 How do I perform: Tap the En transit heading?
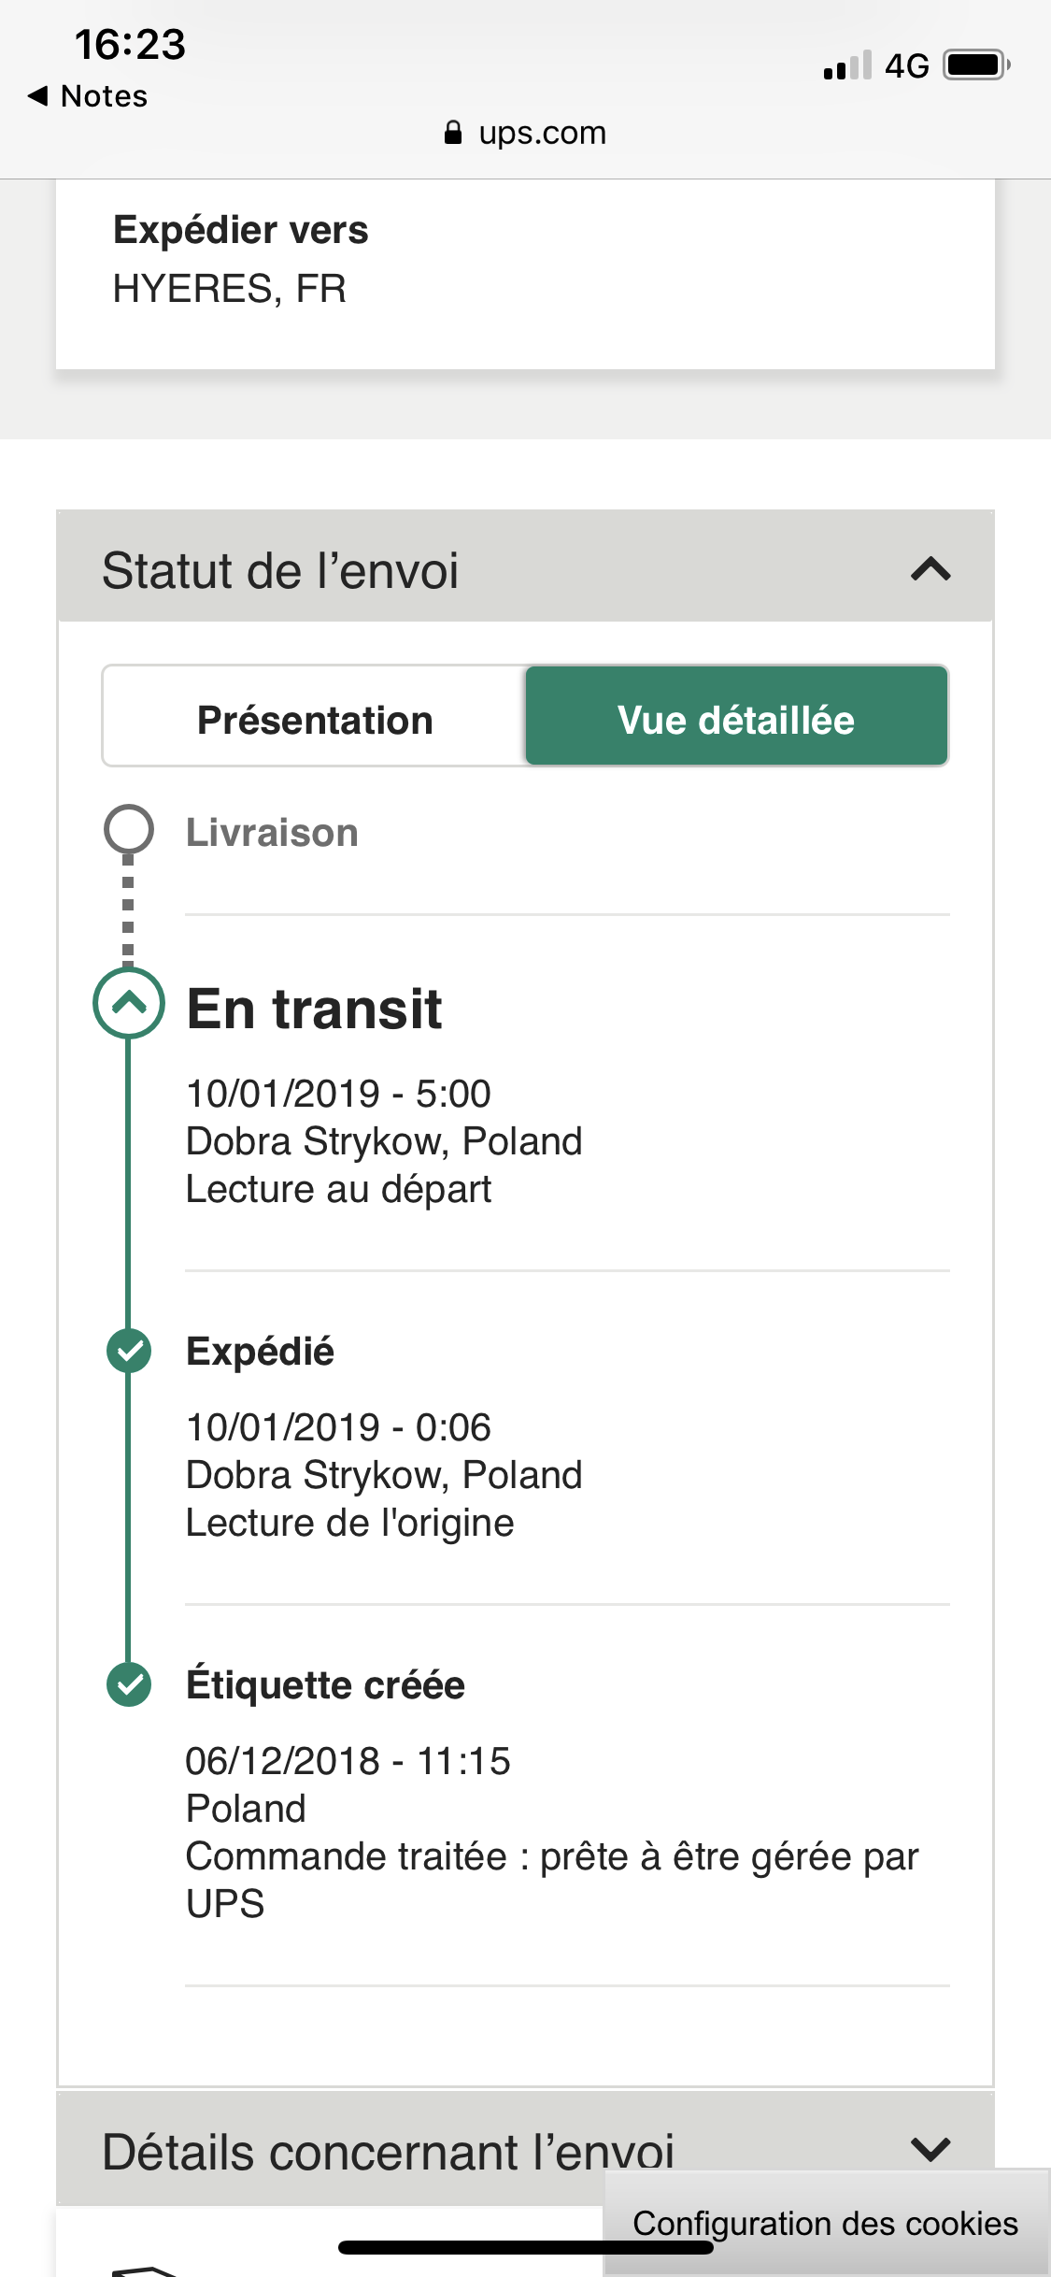314,1009
